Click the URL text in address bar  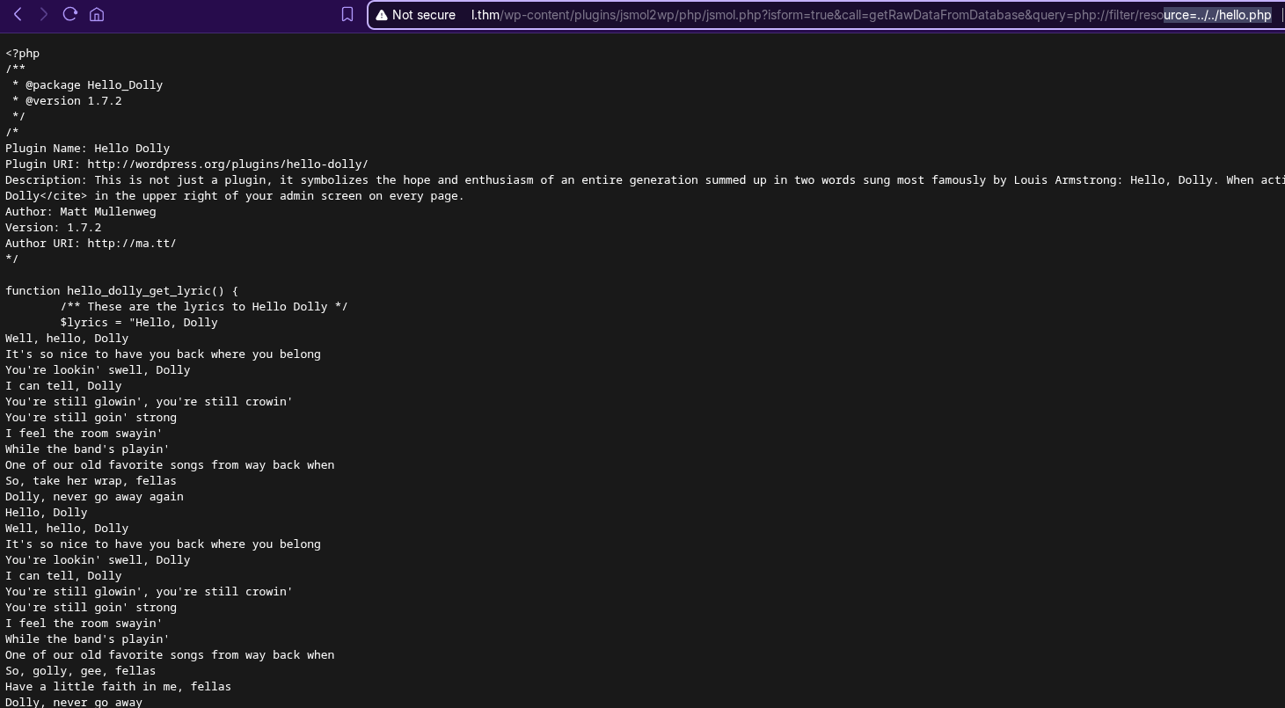(792, 15)
